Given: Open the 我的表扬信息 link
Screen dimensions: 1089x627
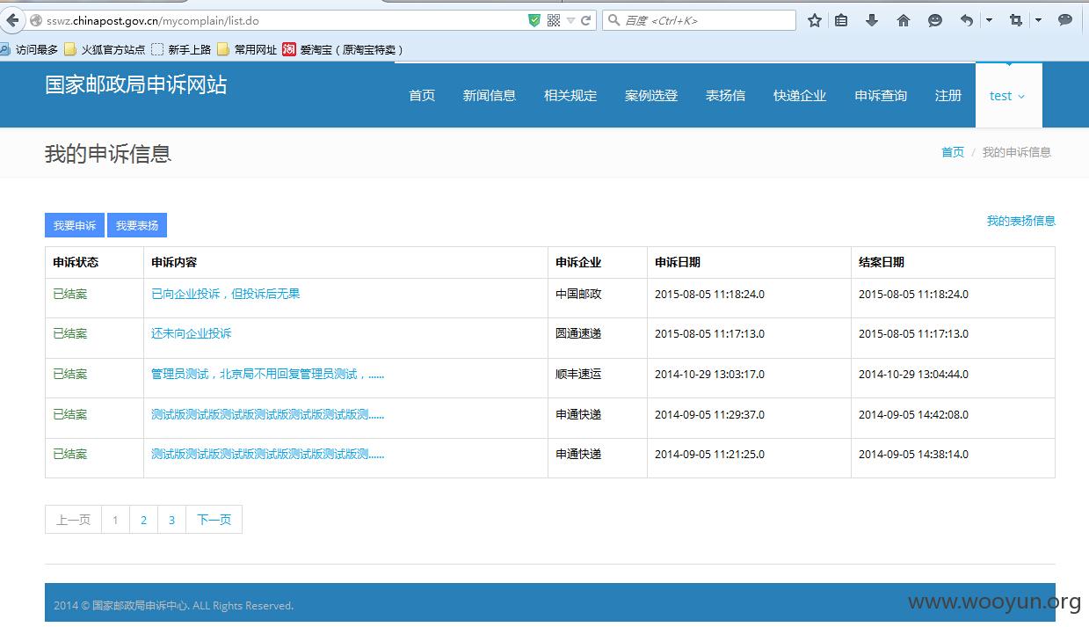Looking at the screenshot, I should pos(1020,221).
